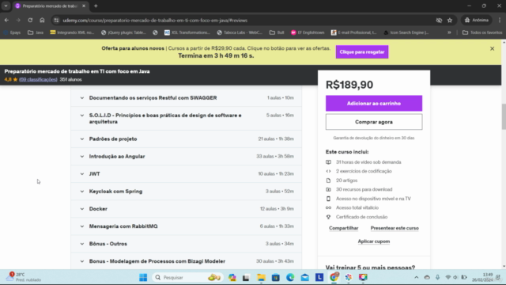Open Microsoft Edge from the taskbar
Screen dimensions: 506x285
(290, 277)
